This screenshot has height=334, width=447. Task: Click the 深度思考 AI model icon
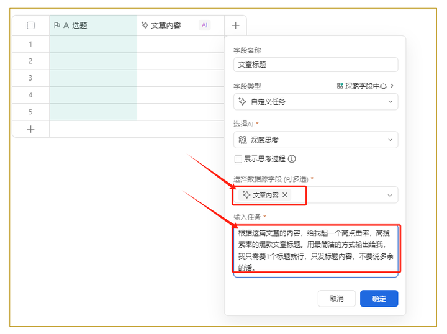243,140
